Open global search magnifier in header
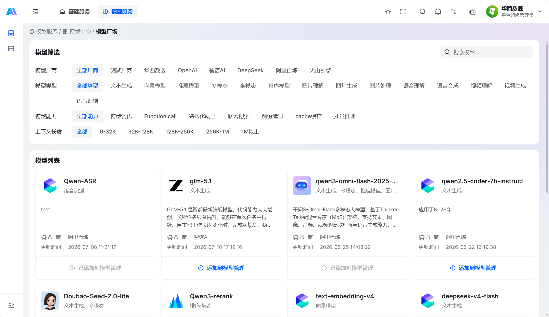 (422, 11)
